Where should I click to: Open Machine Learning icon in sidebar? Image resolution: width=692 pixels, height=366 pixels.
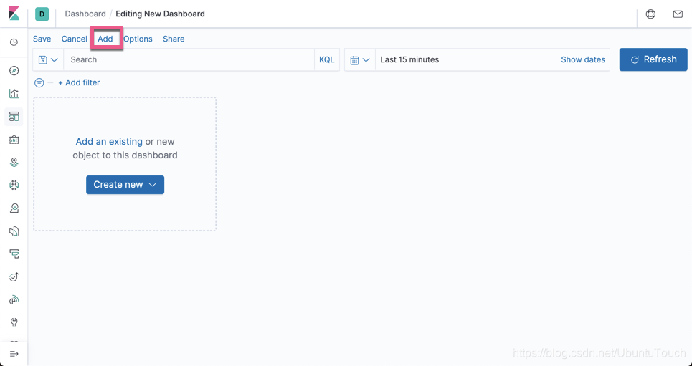coord(14,186)
